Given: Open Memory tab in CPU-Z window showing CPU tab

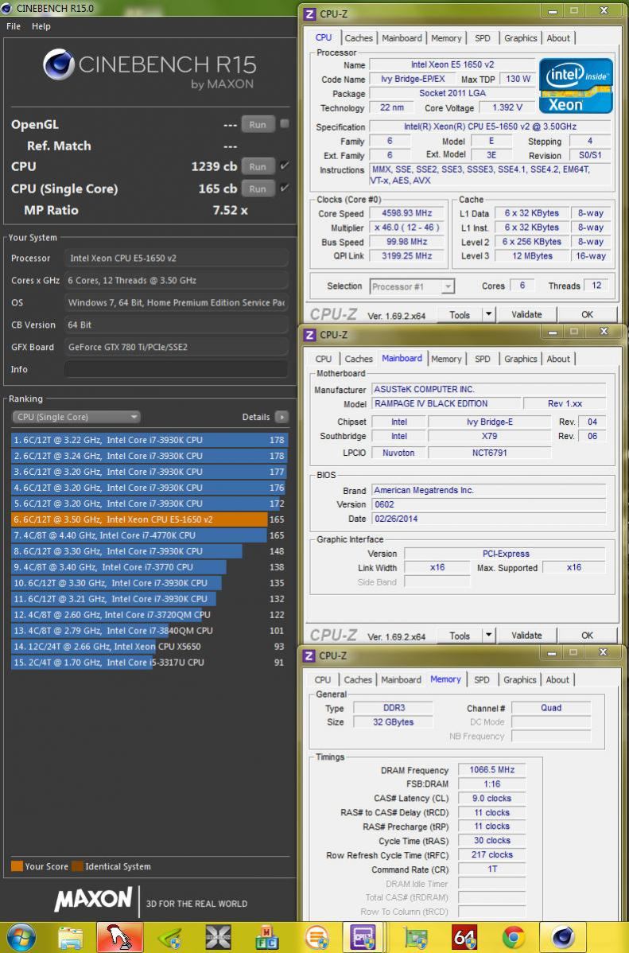Looking at the screenshot, I should (446, 37).
